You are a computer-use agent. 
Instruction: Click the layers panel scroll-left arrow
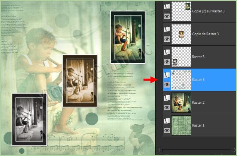pos(159,149)
